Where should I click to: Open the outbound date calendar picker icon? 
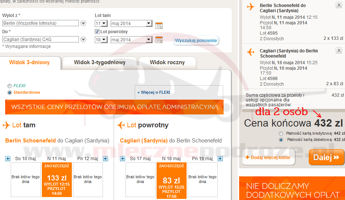pos(159,25)
